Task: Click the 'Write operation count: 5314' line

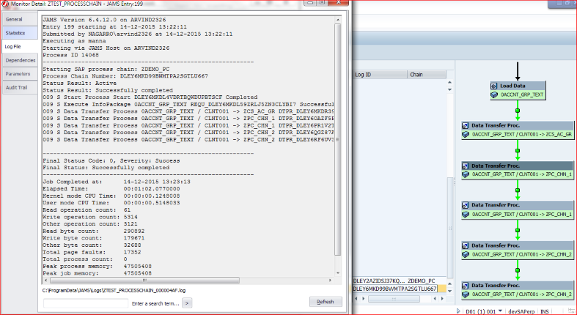Action: click(90, 217)
